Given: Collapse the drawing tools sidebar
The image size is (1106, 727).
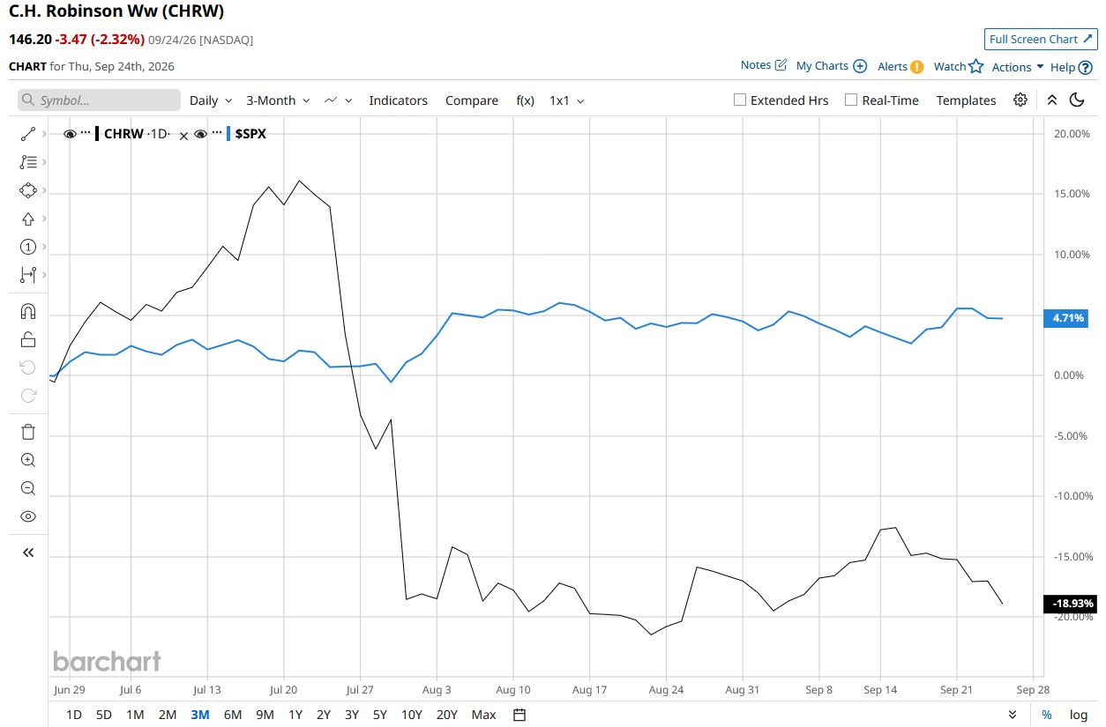Looking at the screenshot, I should coord(27,553).
